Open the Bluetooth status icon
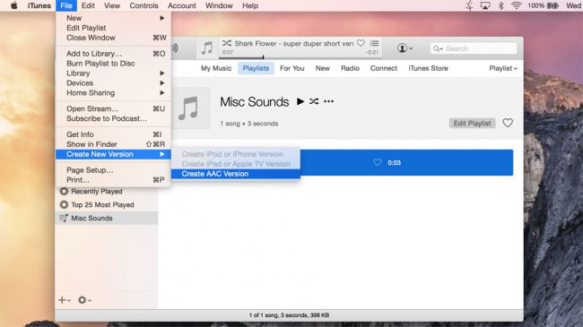This screenshot has width=583, height=327. pyautogui.click(x=500, y=5)
